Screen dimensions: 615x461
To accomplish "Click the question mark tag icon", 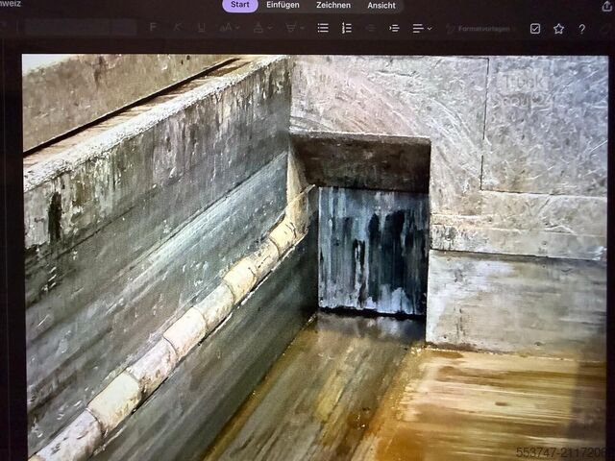I will pos(581,29).
